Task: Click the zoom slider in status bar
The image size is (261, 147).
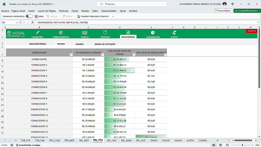Action: tap(242, 145)
